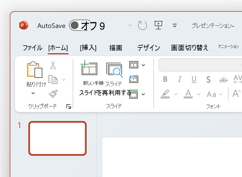Start slideshow from beginning icon
242x177 pixels.
(x=158, y=25)
